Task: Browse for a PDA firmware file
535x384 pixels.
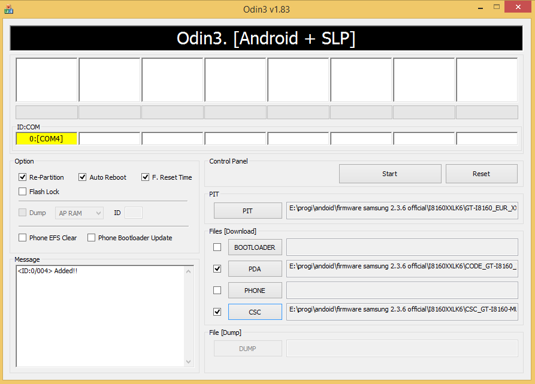Action: [255, 269]
